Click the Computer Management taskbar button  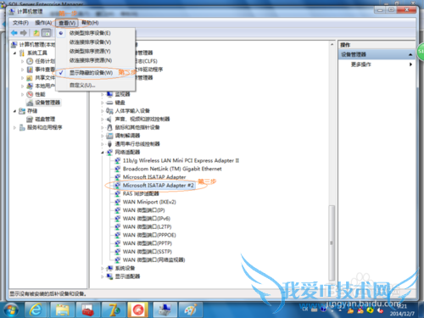(165, 310)
